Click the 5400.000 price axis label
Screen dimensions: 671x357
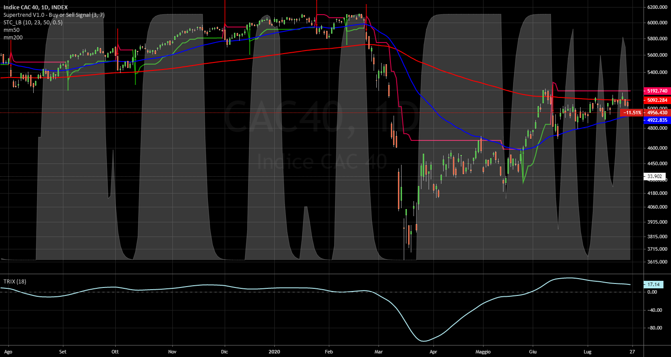[657, 72]
